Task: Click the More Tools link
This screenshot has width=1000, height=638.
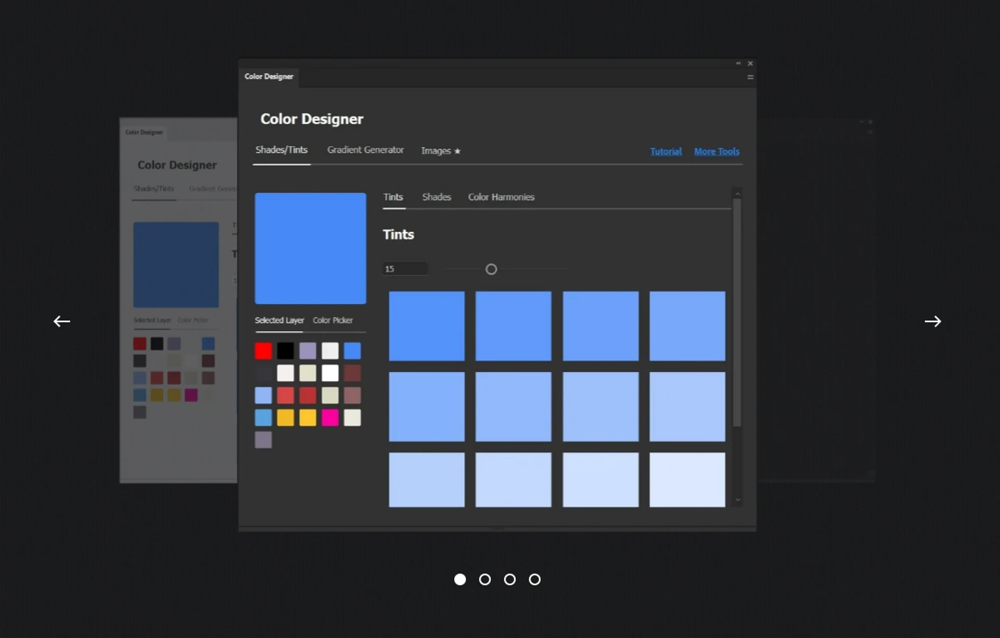Action: (717, 151)
